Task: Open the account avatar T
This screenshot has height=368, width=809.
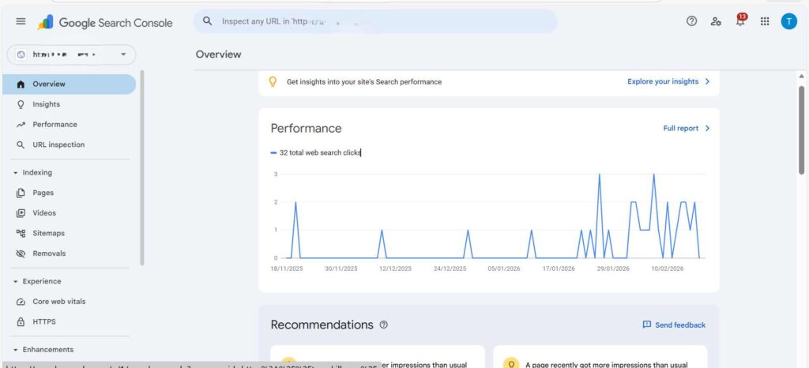Action: tap(789, 21)
